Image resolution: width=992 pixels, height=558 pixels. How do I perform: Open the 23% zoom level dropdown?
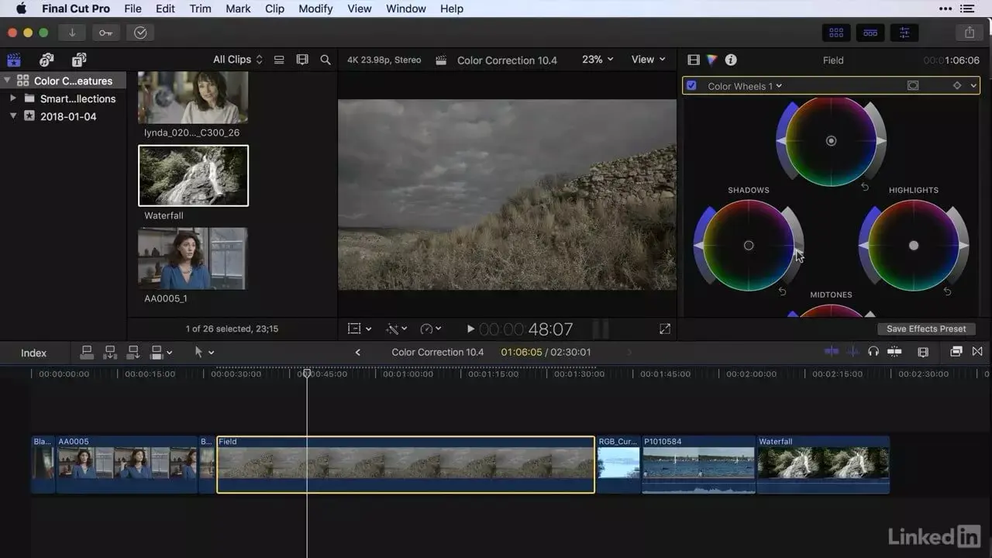[598, 60]
